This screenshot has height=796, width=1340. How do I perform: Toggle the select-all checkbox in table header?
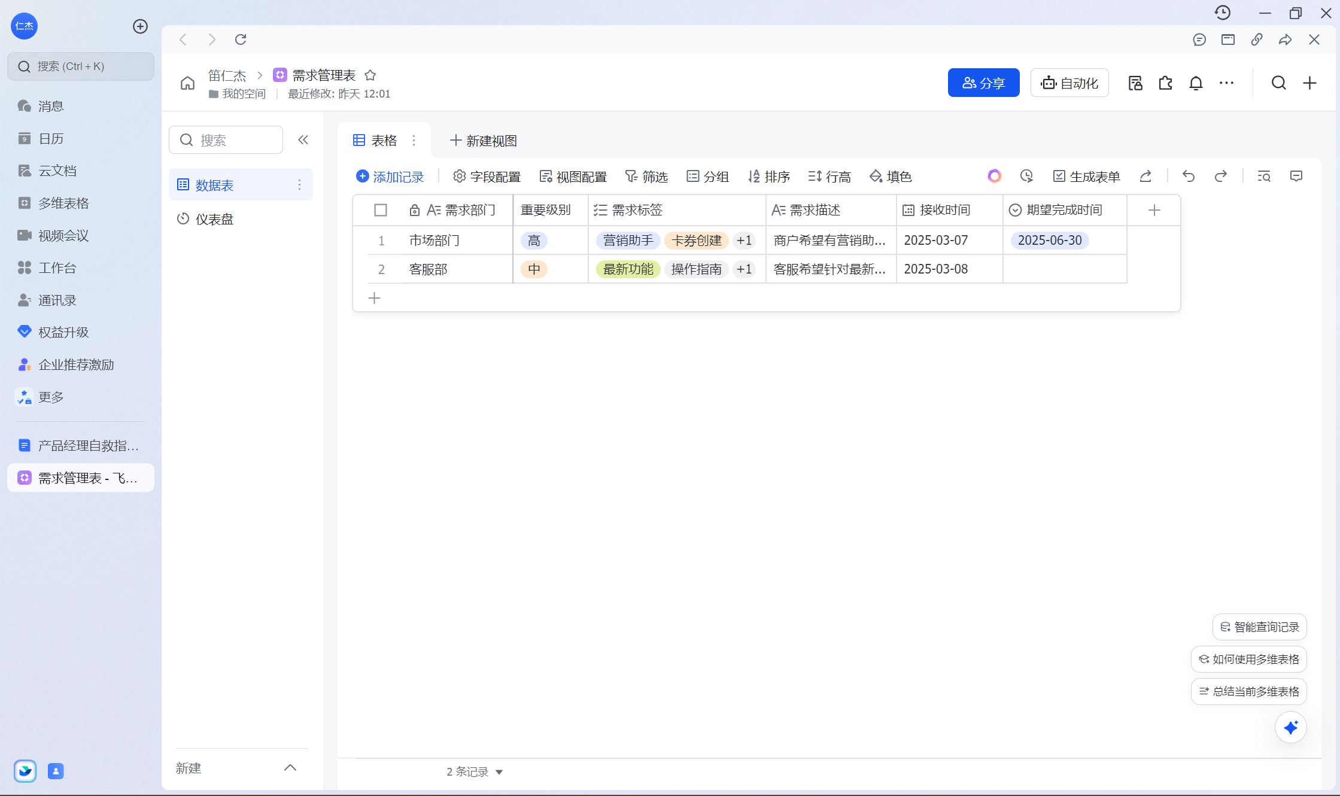pos(381,210)
